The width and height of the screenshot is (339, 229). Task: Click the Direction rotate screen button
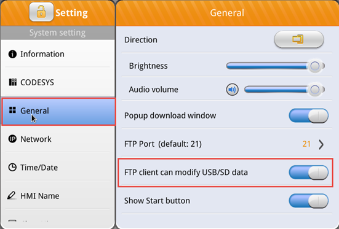(x=299, y=39)
